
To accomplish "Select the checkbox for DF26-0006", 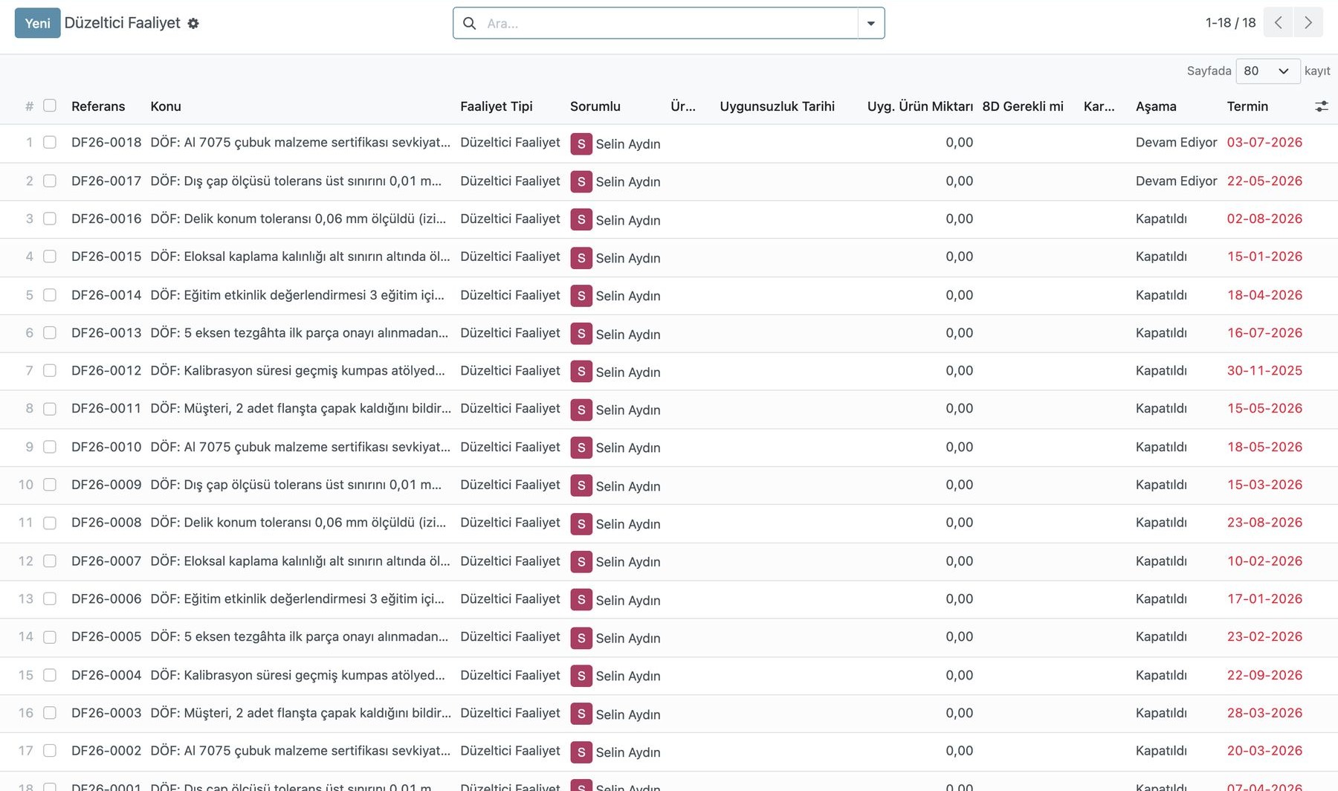I will tap(50, 598).
